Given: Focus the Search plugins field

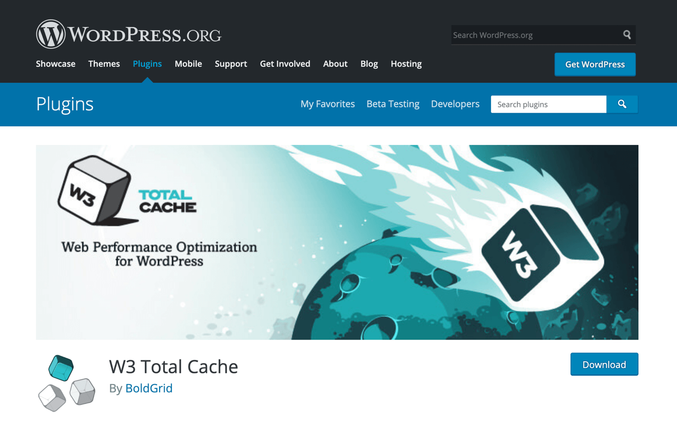Looking at the screenshot, I should 549,104.
